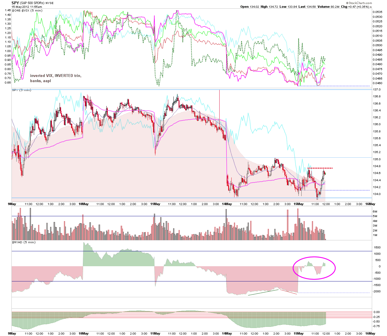Click the -0.75 label on the bottom histogram axis
The height and width of the screenshot is (336, 387).
point(377,326)
